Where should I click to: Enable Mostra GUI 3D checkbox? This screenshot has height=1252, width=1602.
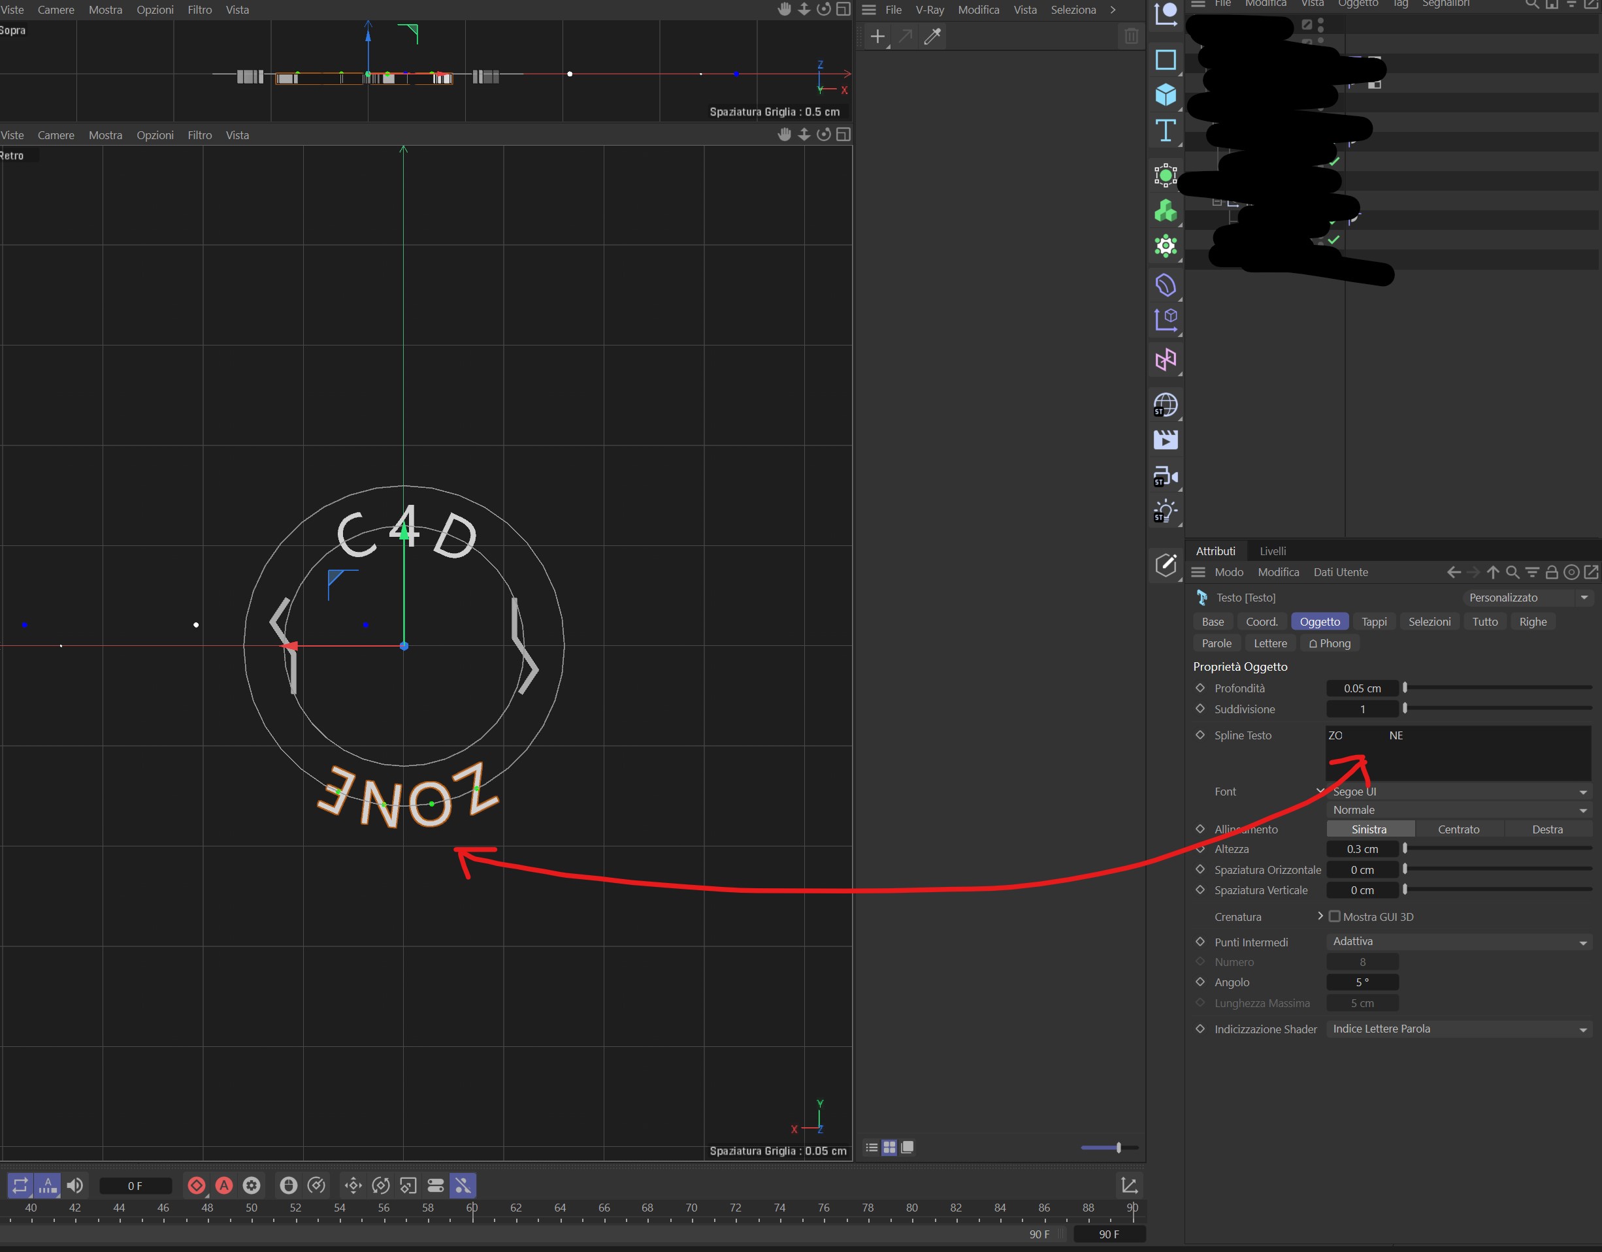[x=1334, y=916]
